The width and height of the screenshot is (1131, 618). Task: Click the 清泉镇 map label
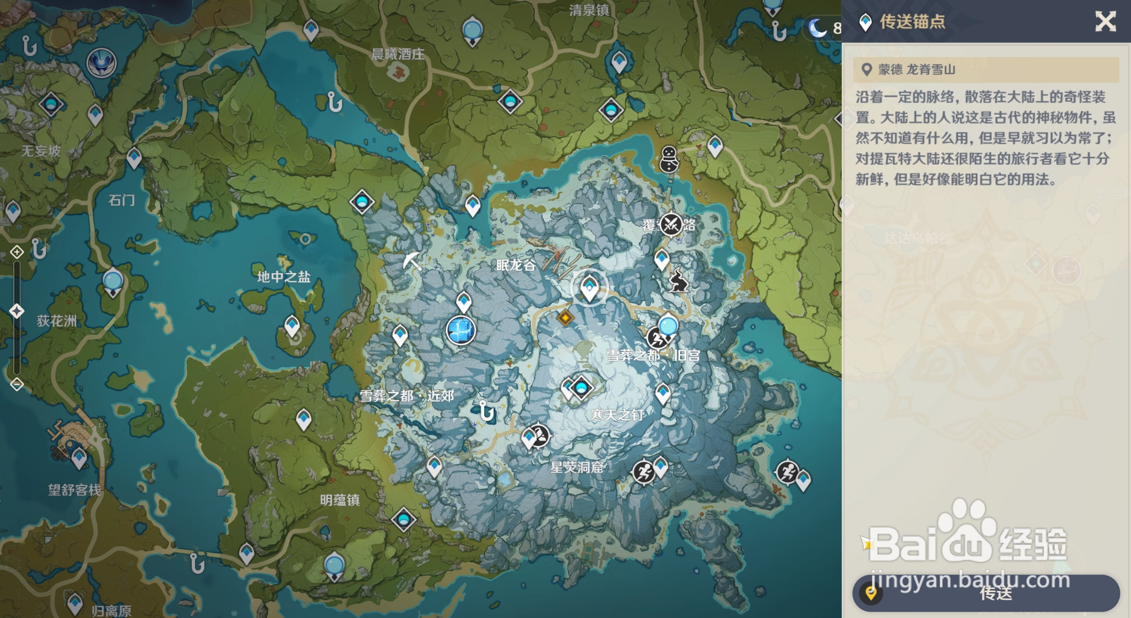[589, 10]
